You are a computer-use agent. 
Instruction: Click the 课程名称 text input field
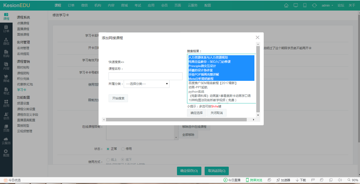click(146, 76)
